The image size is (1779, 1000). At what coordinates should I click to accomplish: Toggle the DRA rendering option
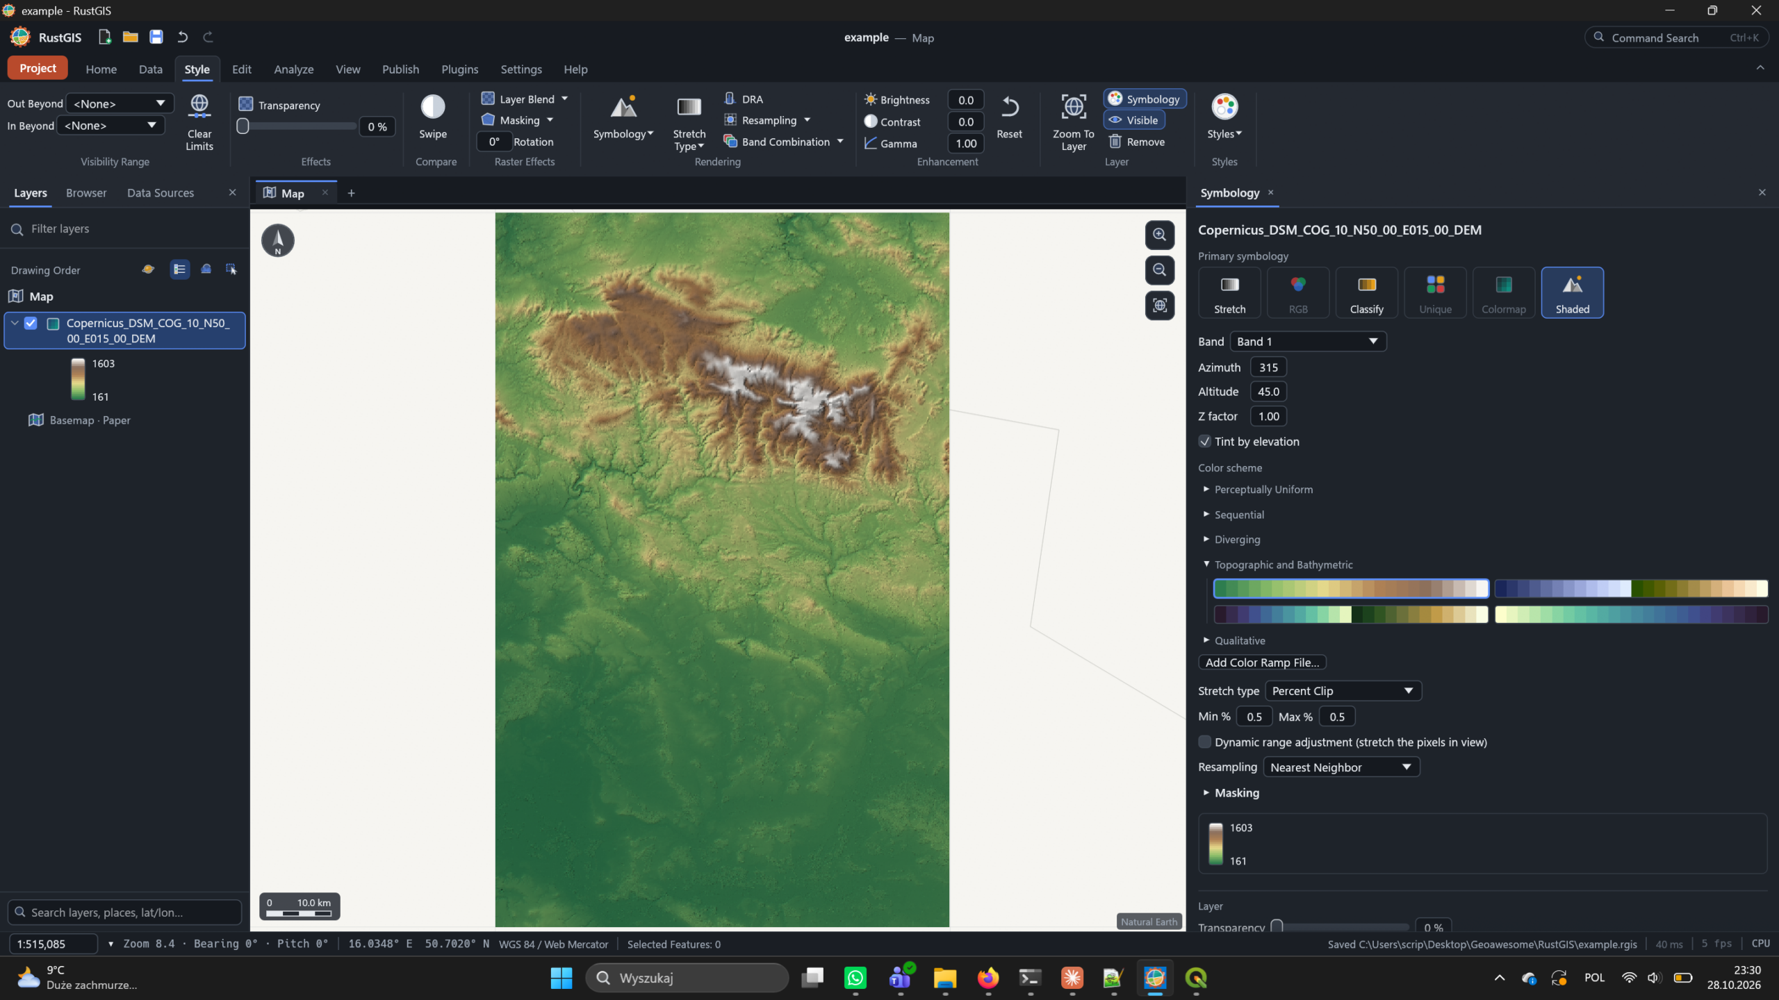click(744, 99)
